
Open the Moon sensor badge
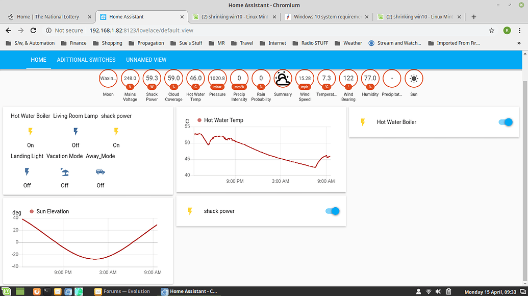(x=108, y=79)
